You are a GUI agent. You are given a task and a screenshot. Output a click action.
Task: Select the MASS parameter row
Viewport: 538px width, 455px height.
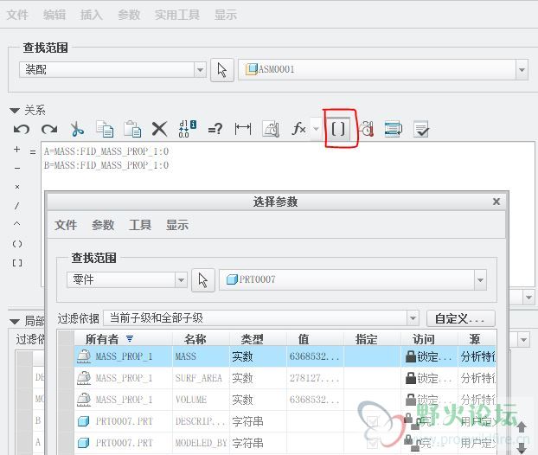(285, 356)
